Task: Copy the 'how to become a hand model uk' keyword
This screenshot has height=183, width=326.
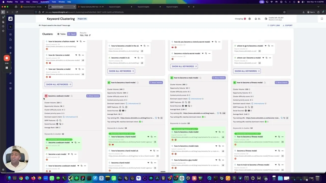Action: [154, 151]
